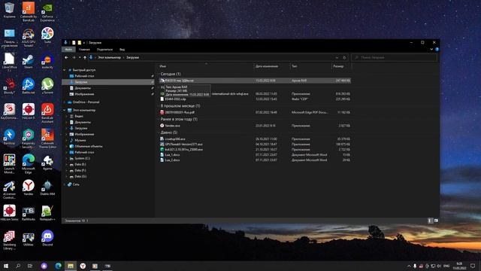The height and width of the screenshot is (271, 481).
Task: Open OneDrive - Personal in sidebar
Action: (x=86, y=102)
